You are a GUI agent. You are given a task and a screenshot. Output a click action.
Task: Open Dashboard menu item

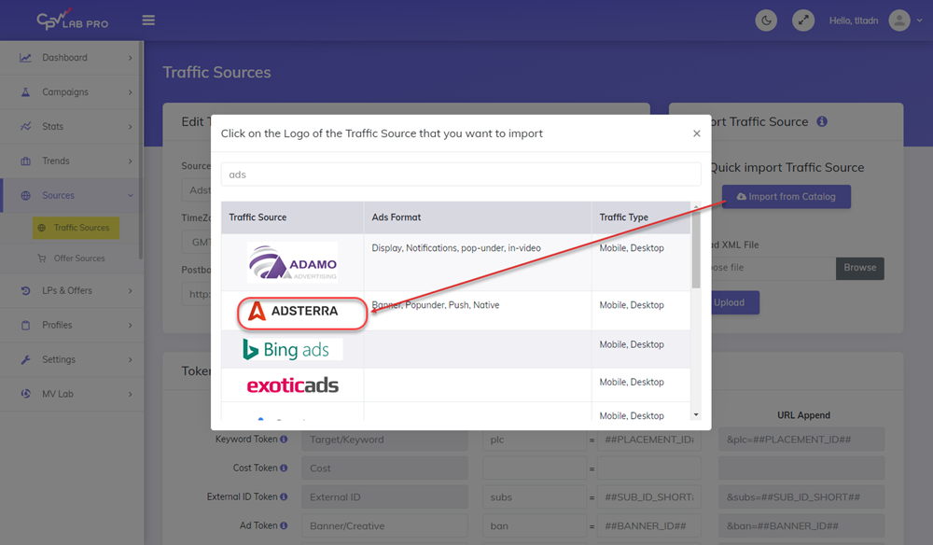(x=69, y=58)
